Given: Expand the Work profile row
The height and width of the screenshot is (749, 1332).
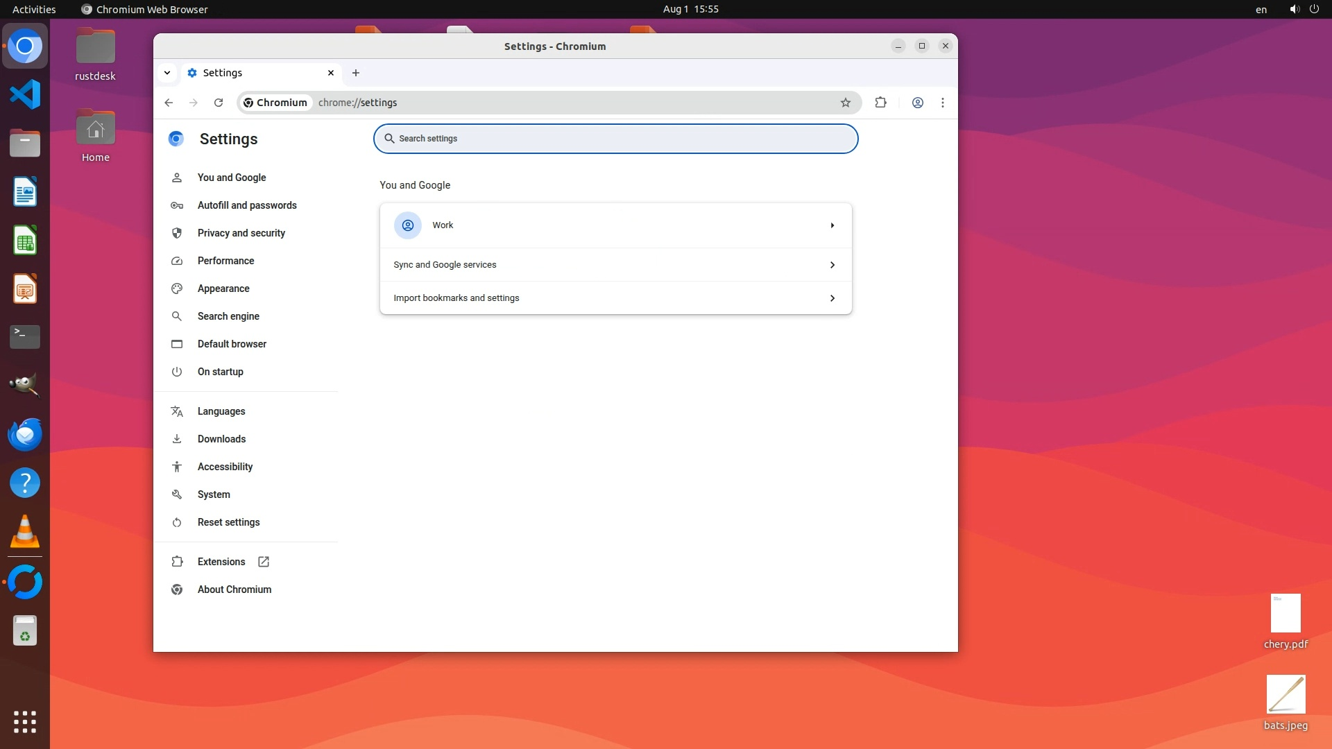Looking at the screenshot, I should click(x=615, y=225).
